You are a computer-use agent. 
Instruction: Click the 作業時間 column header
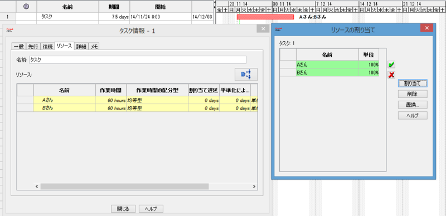pyautogui.click(x=111, y=90)
